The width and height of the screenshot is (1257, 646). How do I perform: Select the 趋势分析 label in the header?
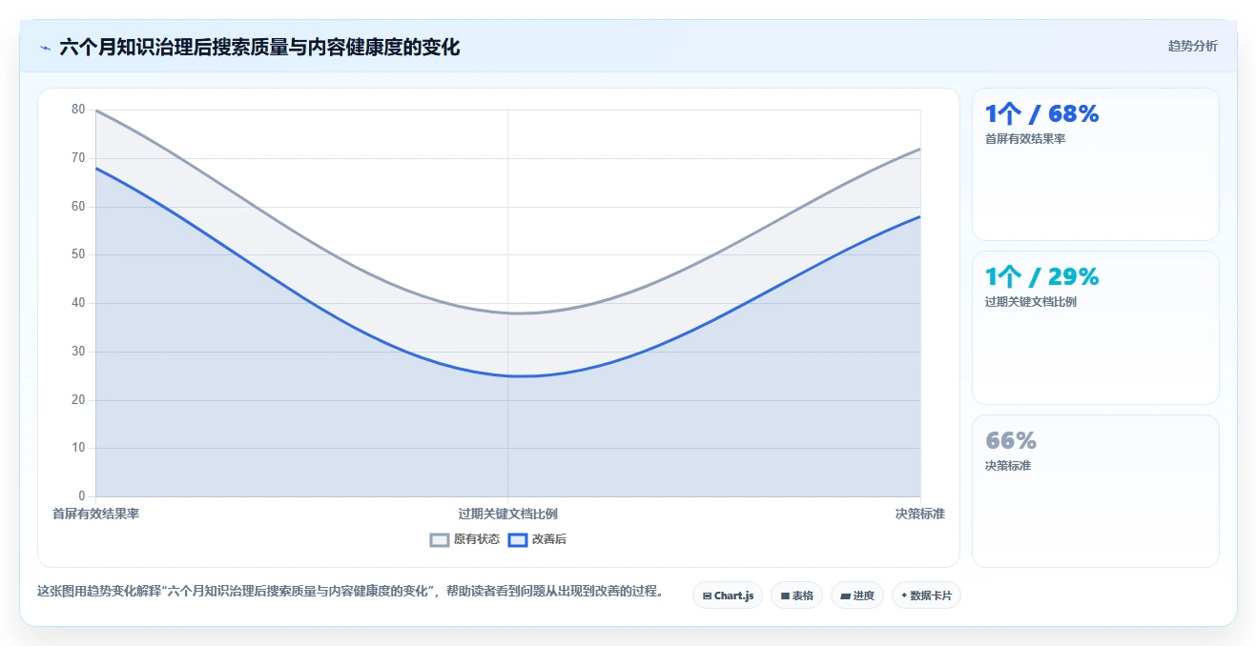(1192, 46)
